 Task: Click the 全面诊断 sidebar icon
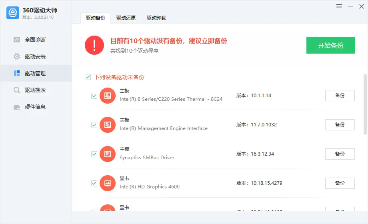pos(17,40)
